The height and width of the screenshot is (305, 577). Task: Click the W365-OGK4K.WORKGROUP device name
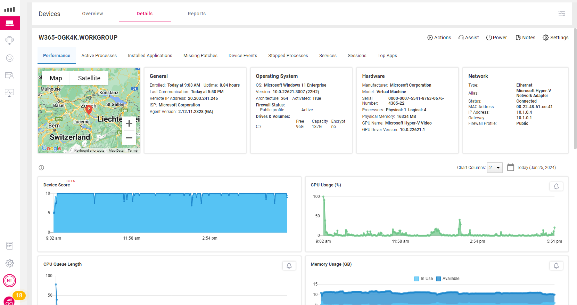[x=78, y=38]
